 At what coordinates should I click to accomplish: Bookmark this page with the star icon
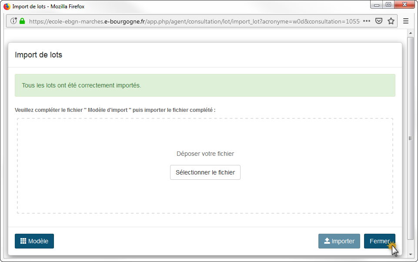391,21
